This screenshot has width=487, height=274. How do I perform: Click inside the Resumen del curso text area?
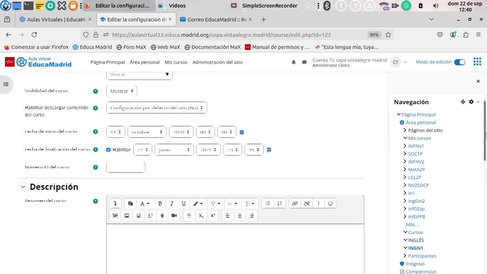(235, 249)
